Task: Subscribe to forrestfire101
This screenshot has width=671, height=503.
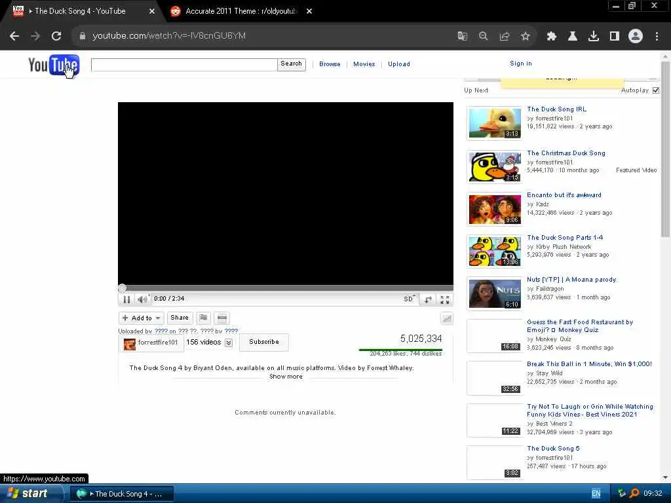Action: click(x=264, y=342)
